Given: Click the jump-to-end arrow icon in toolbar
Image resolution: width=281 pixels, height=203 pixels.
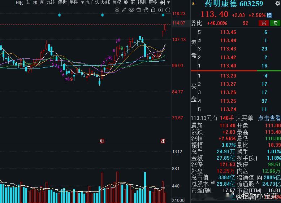Looking at the screenshot, I should (163, 3).
